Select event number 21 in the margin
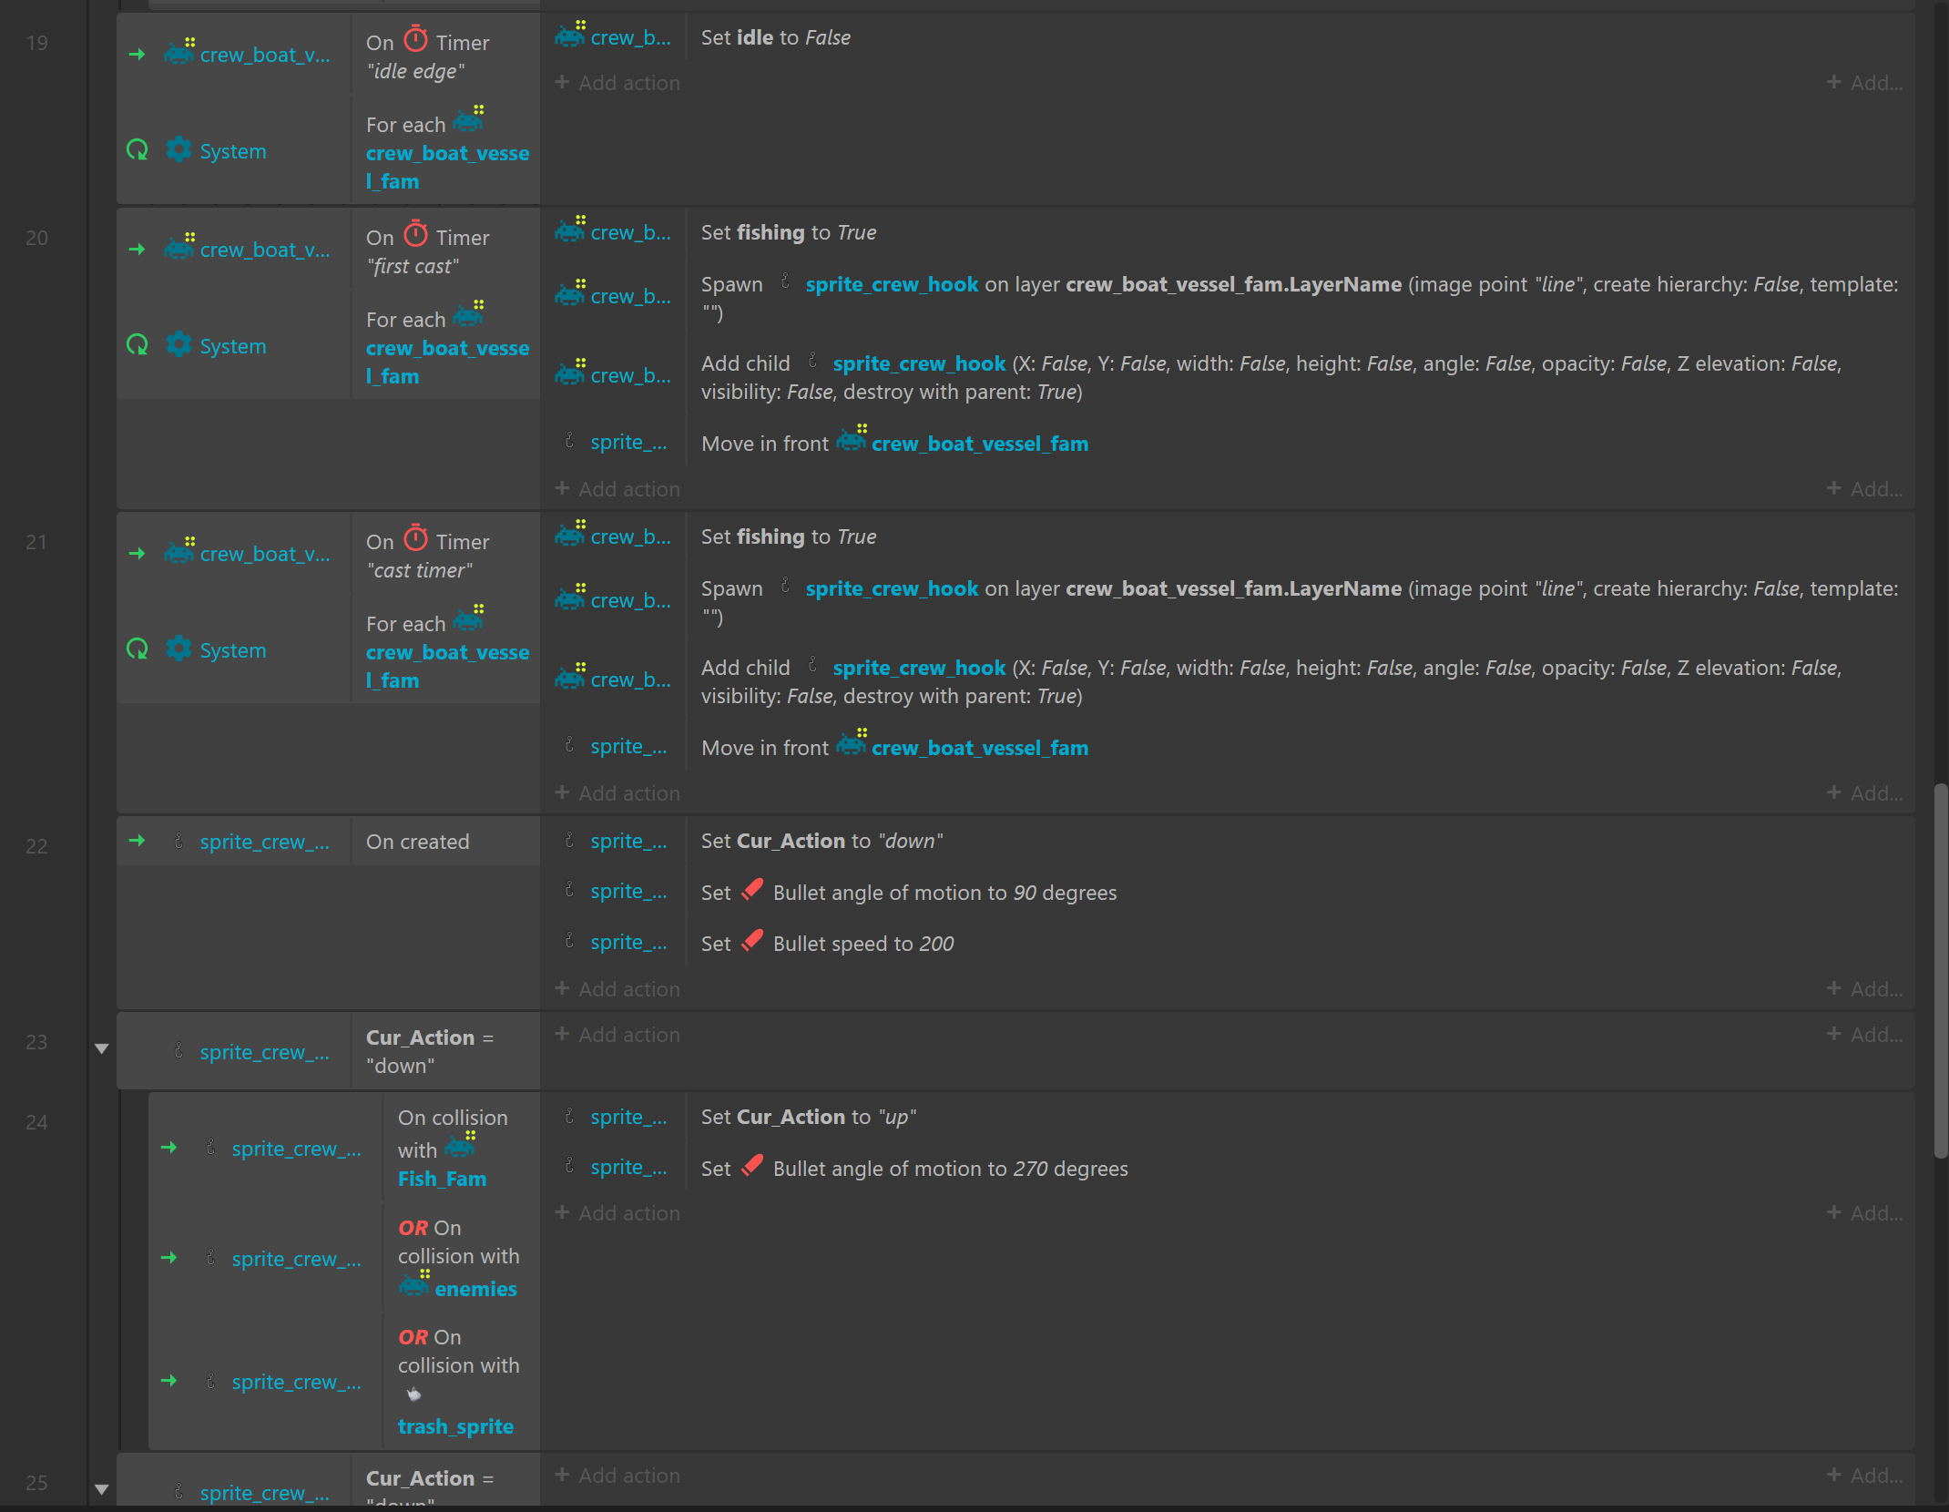This screenshot has height=1512, width=1949. coord(36,542)
